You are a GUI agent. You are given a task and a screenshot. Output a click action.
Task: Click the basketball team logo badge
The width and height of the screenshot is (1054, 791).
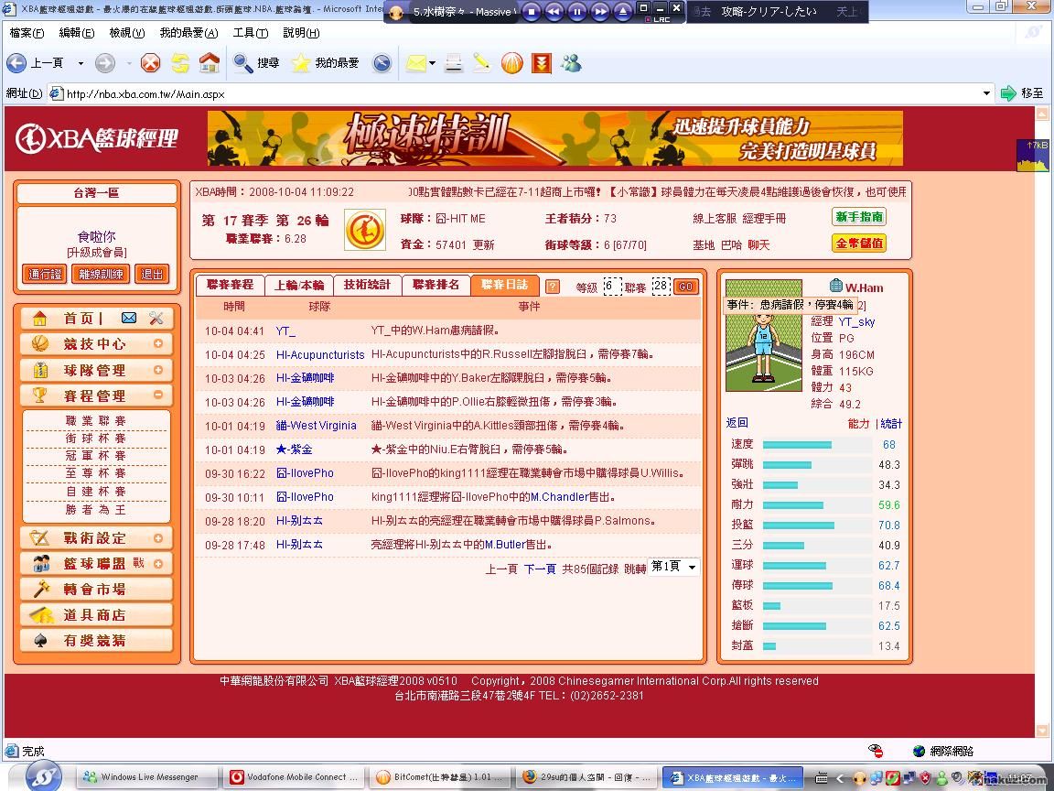364,230
